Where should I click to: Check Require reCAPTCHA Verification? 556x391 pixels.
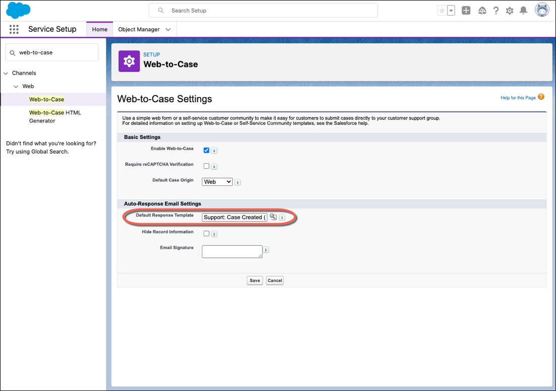pyautogui.click(x=206, y=166)
